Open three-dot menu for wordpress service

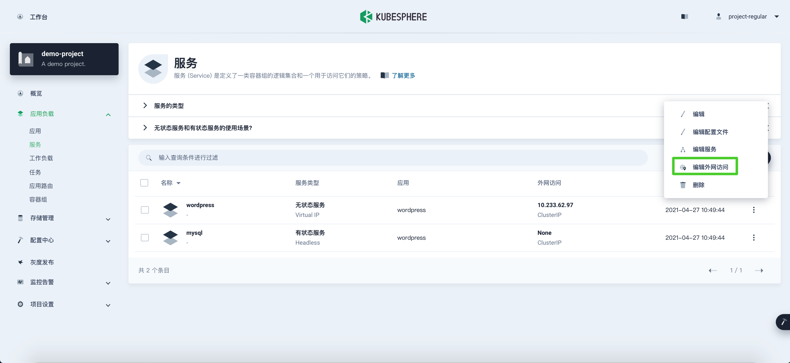click(754, 210)
